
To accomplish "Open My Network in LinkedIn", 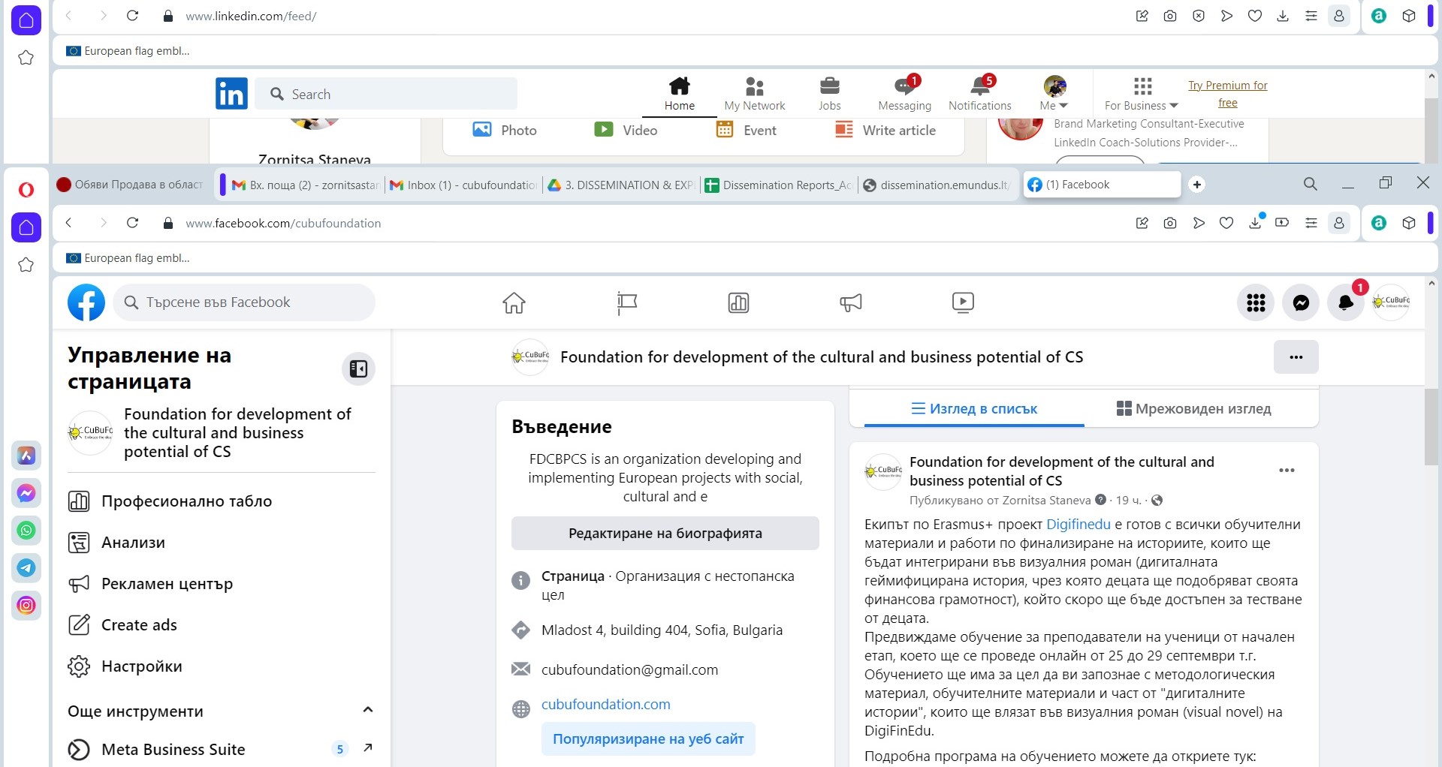I will 754,94.
